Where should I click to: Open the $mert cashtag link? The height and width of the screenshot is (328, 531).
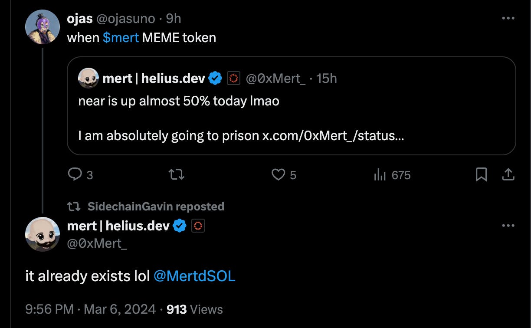coord(121,38)
